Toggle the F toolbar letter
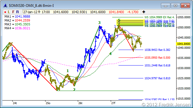Screen dimensions: 193x108 pyautogui.click(x=13, y=12)
